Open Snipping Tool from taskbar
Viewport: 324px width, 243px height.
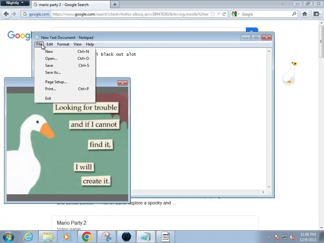(107, 237)
